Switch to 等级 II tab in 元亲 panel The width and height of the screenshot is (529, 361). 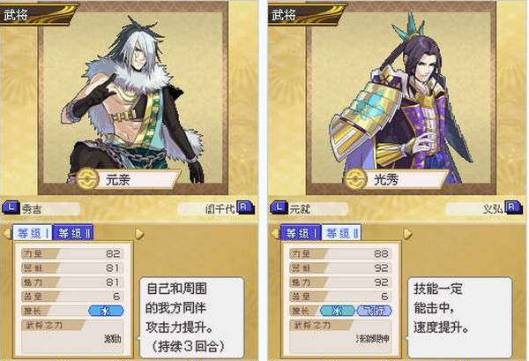pyautogui.click(x=73, y=233)
